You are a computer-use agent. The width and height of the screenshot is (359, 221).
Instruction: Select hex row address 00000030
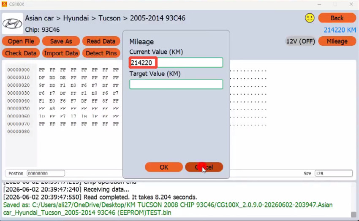point(19,93)
